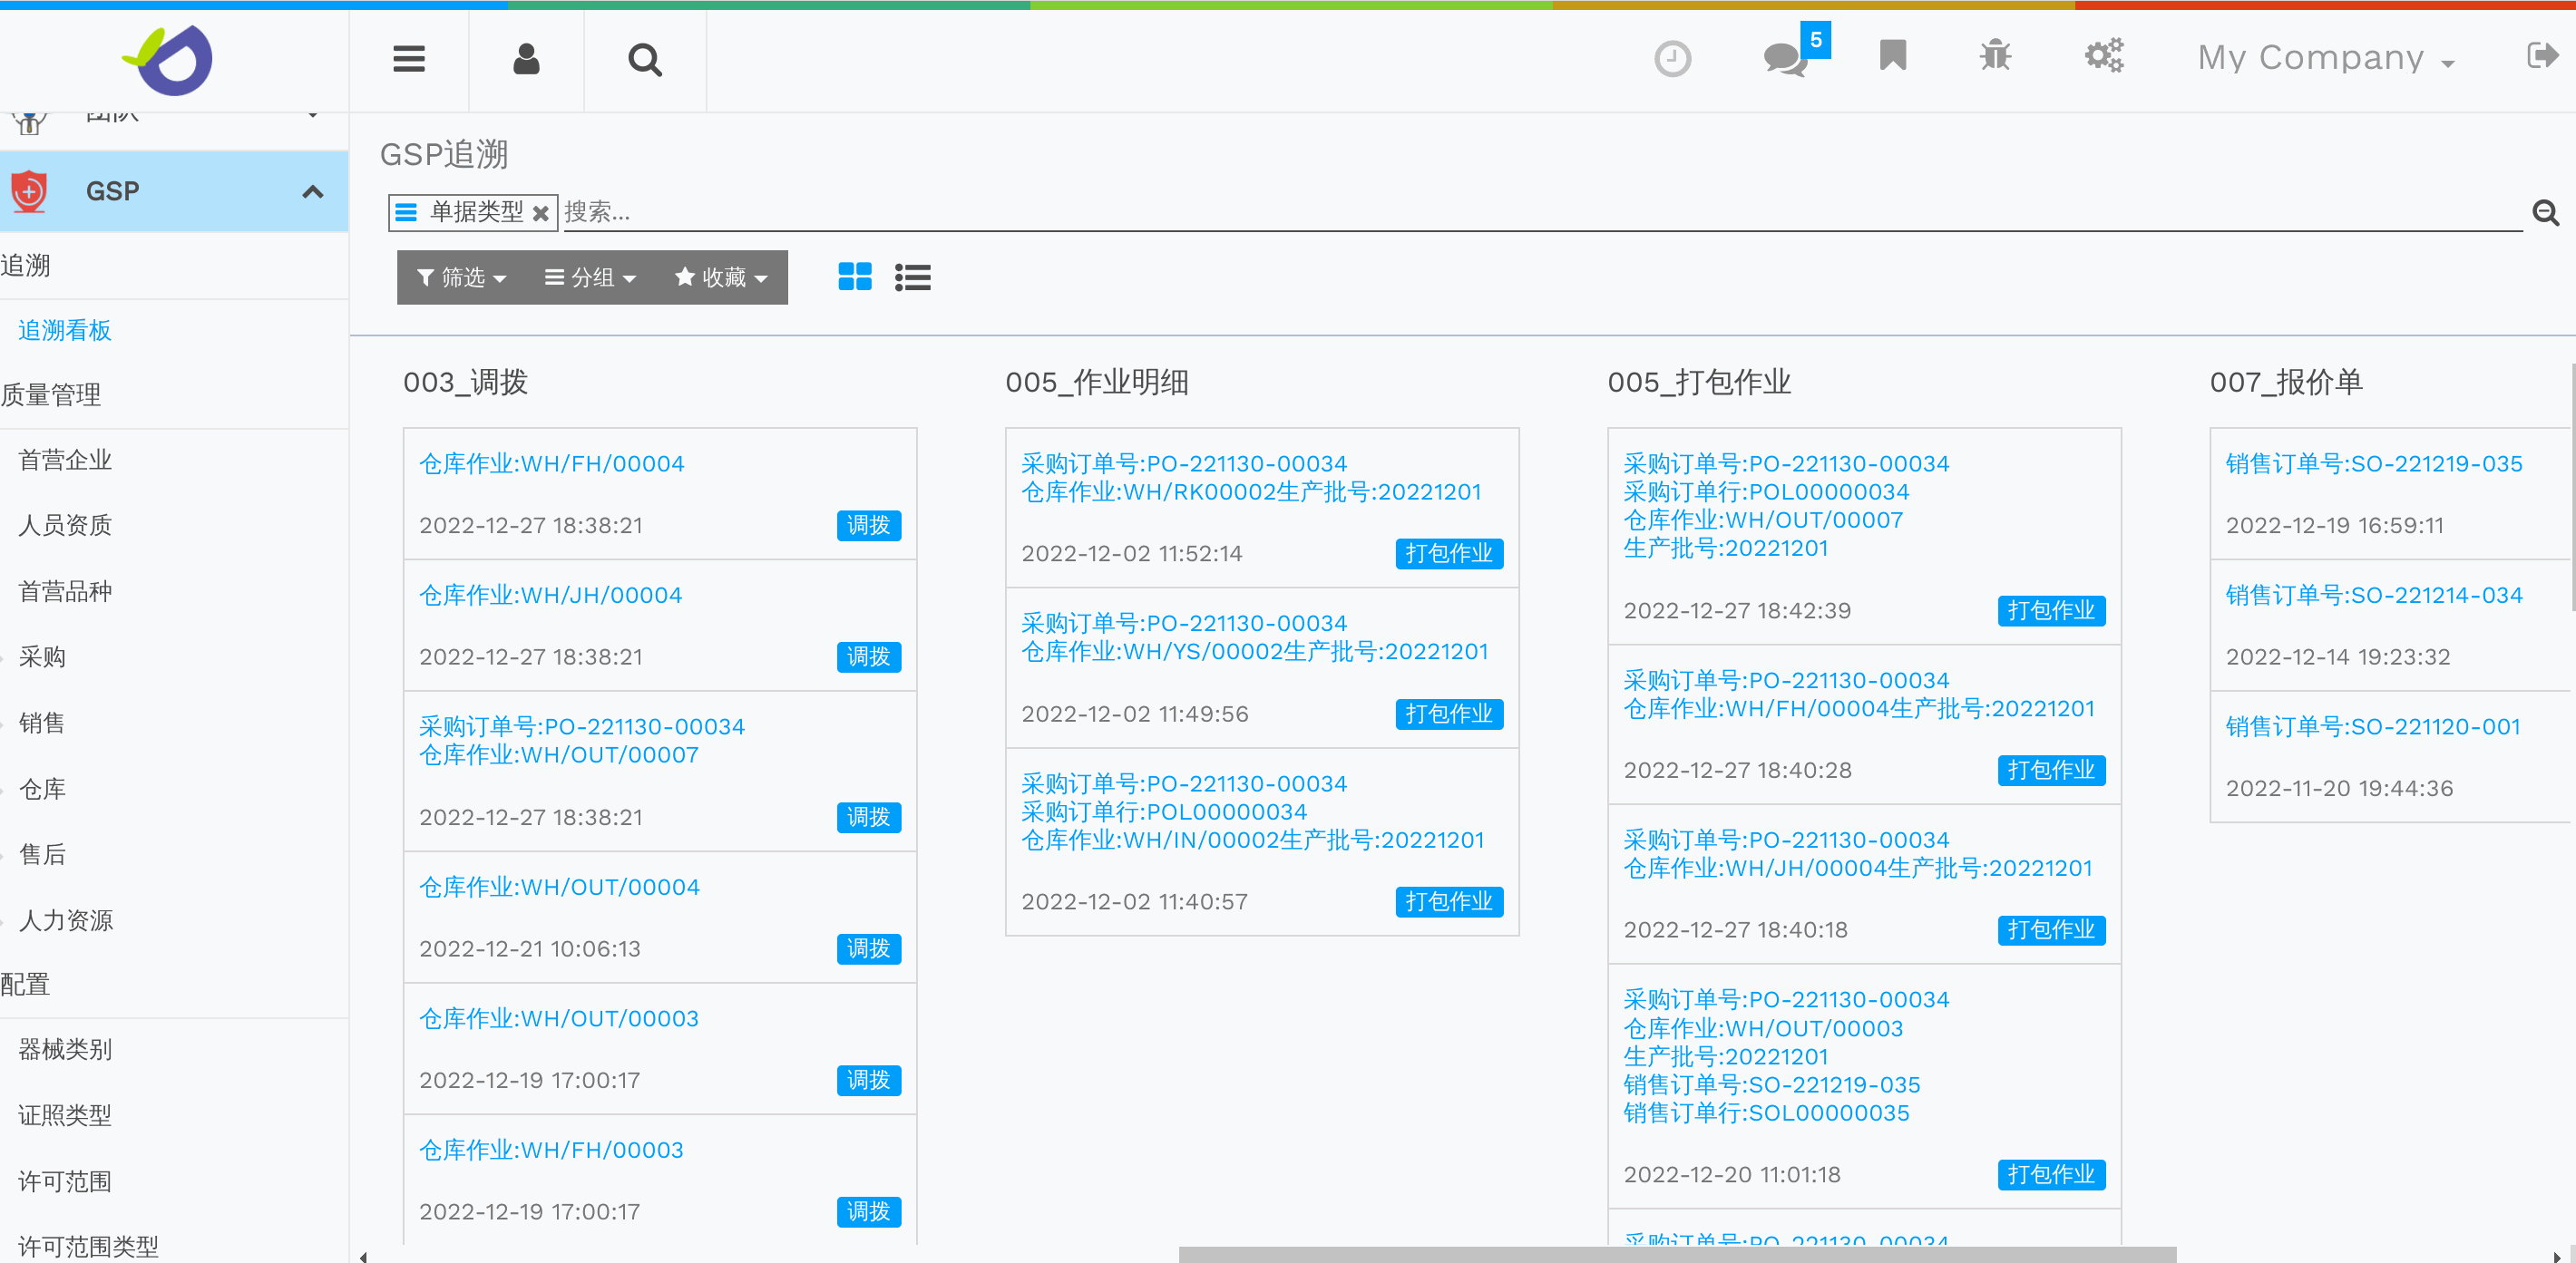Screen dimensions: 2576x1263
Task: Collapse the GSP sidebar section
Action: (312, 192)
